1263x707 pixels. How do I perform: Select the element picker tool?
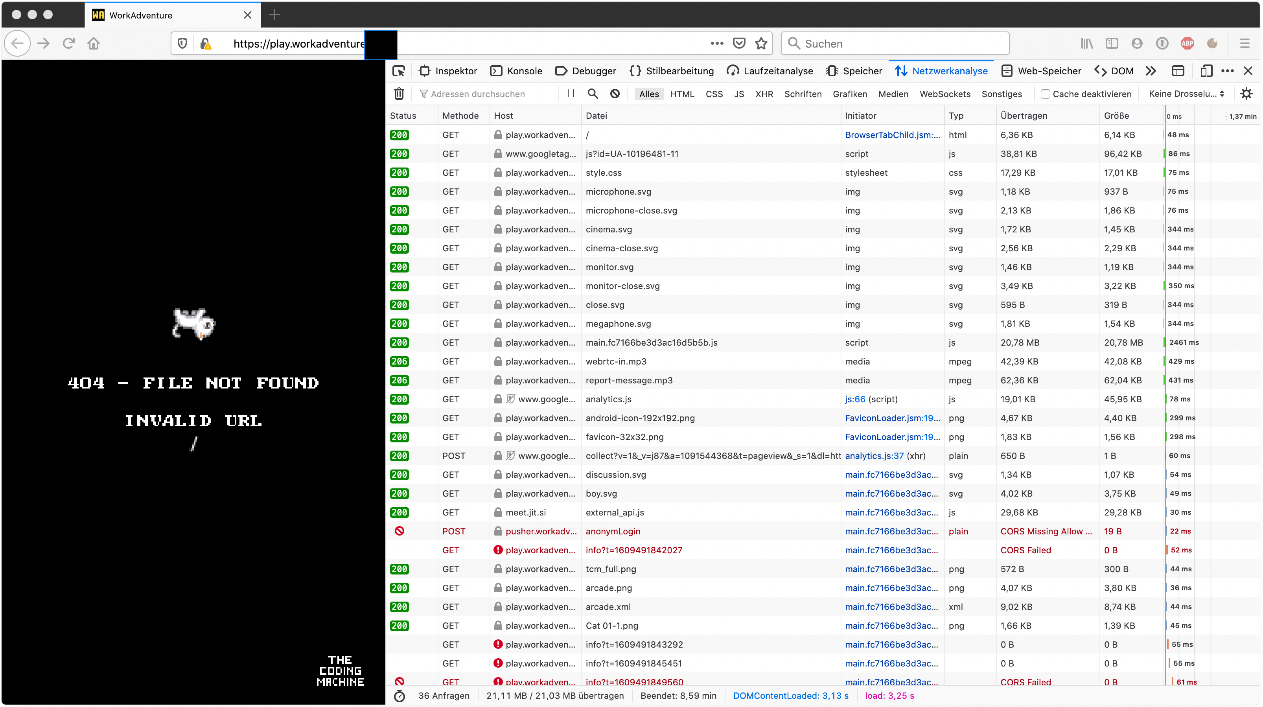(x=399, y=71)
